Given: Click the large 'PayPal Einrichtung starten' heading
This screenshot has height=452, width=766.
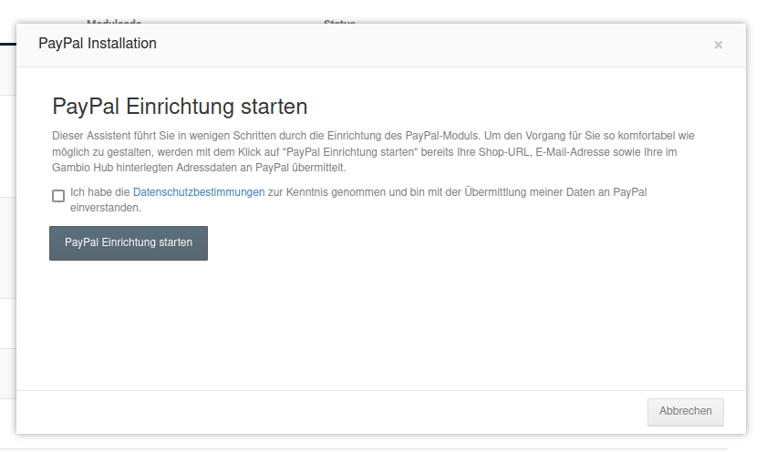Looking at the screenshot, I should point(180,106).
